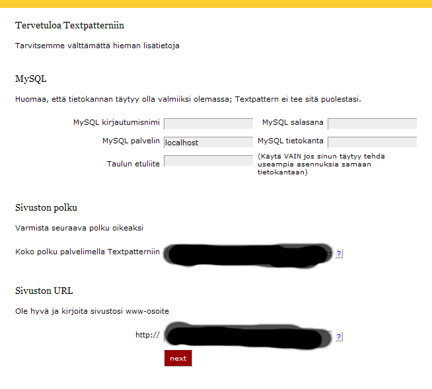Click the 'Taulun etuliite' label

pyautogui.click(x=133, y=164)
